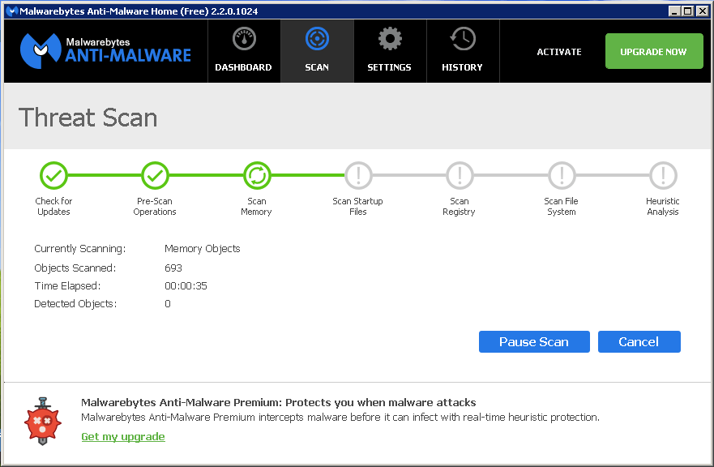The height and width of the screenshot is (467, 714).
Task: Click the Scan File System step label
Action: [561, 207]
